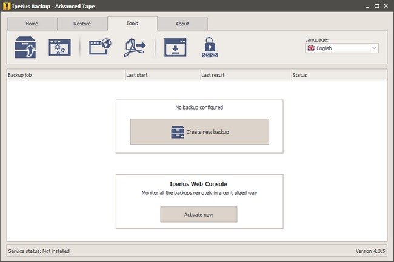
Task: Open general settings window-with-gears icon
Action: coord(59,47)
